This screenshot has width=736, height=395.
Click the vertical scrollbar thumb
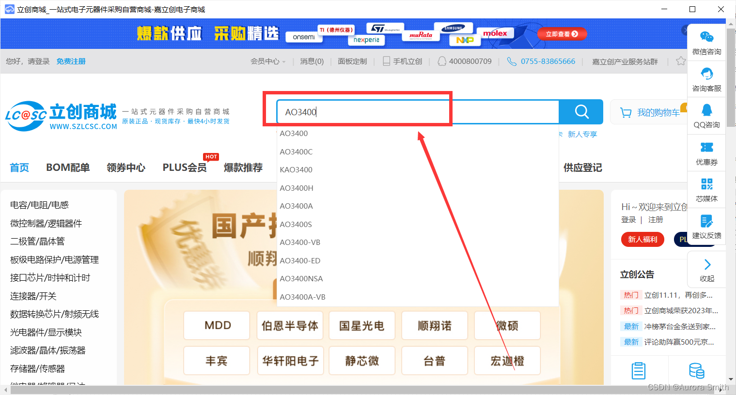[x=731, y=77]
